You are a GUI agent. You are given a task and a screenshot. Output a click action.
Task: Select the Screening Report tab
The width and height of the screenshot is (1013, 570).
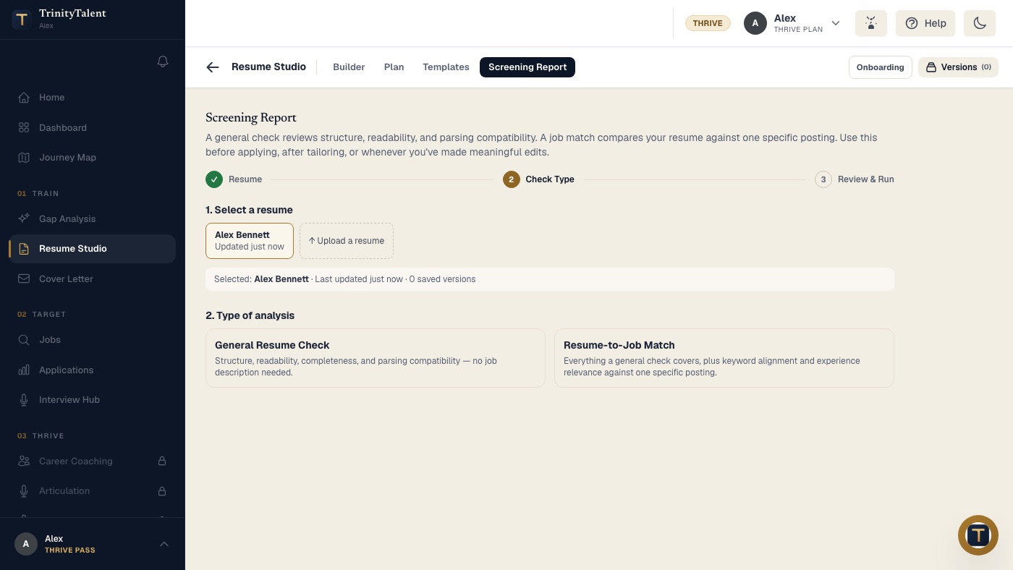click(x=527, y=67)
